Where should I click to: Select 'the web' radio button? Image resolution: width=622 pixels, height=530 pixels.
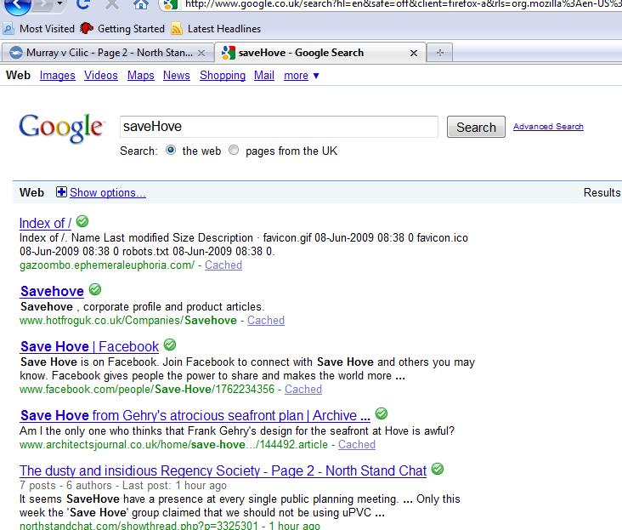(x=171, y=150)
